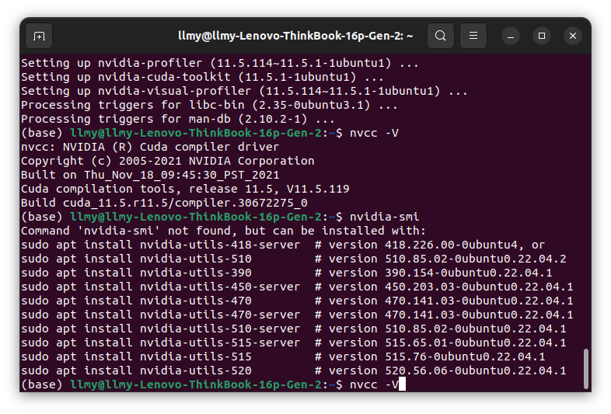
Task: Click the 'nvidia-utils-418-server' install line
Action: 283,245
